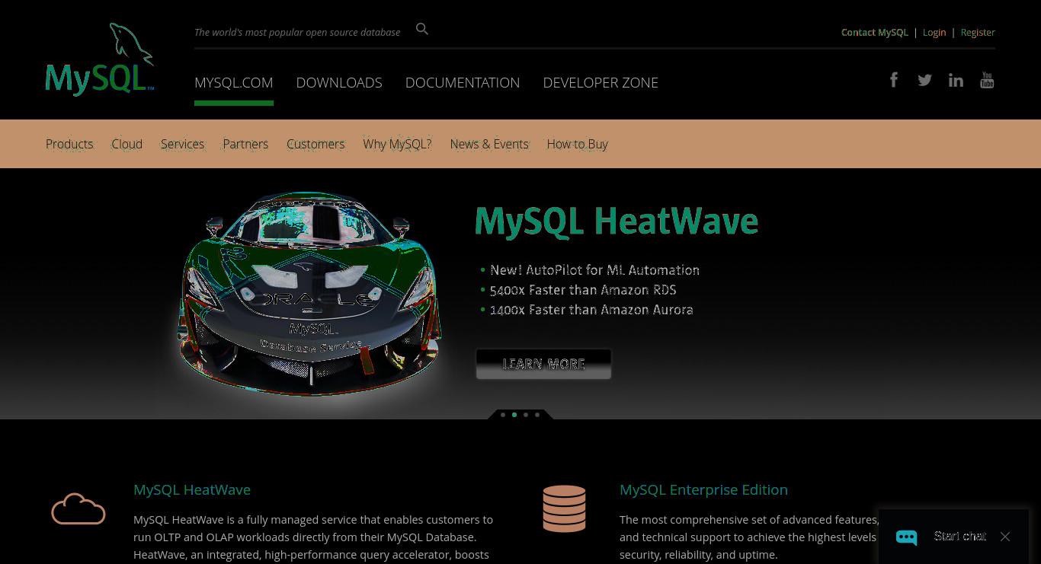Open the MySQL Facebook page icon
The width and height of the screenshot is (1041, 564).
coord(894,80)
